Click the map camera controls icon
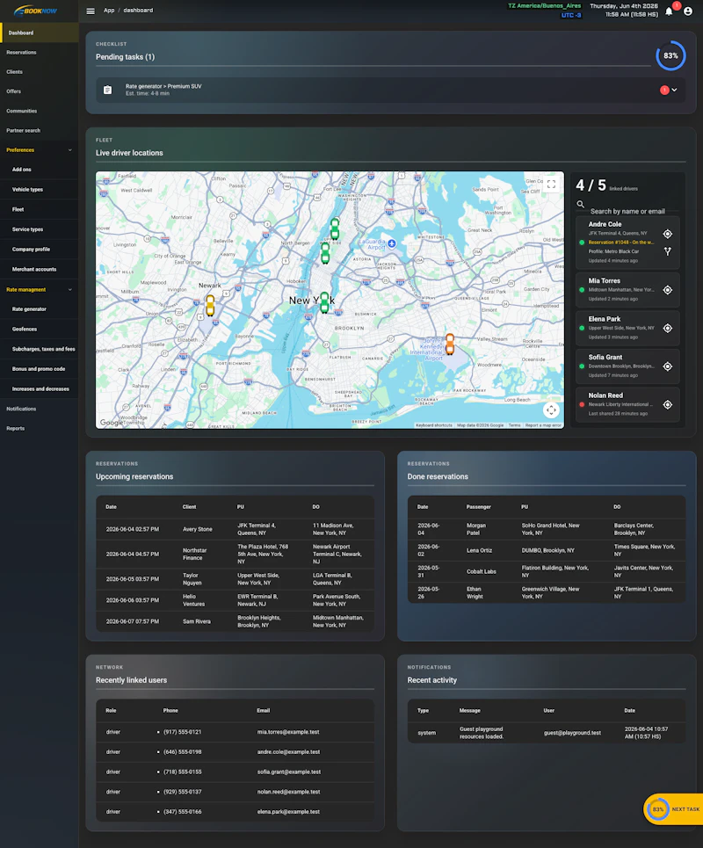The height and width of the screenshot is (848, 703). pyautogui.click(x=551, y=410)
